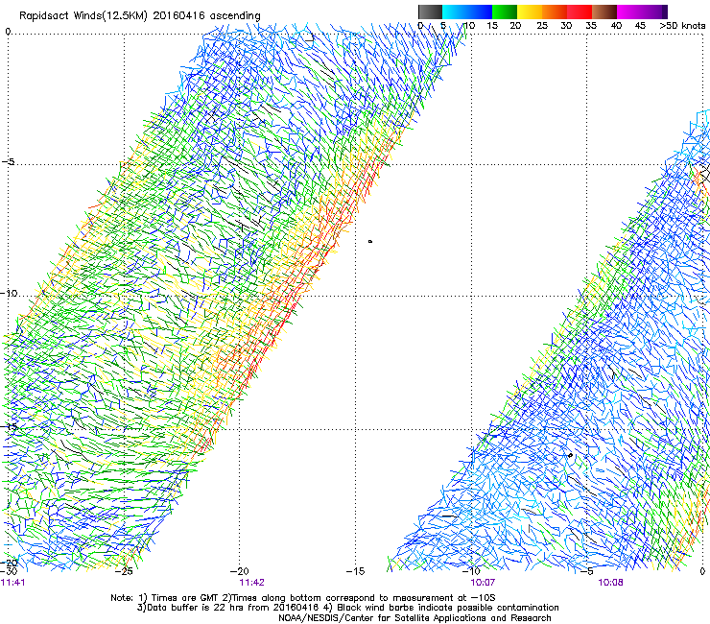
Task: Click the gray 0-5 knots legend swatch
Action: 430,12
